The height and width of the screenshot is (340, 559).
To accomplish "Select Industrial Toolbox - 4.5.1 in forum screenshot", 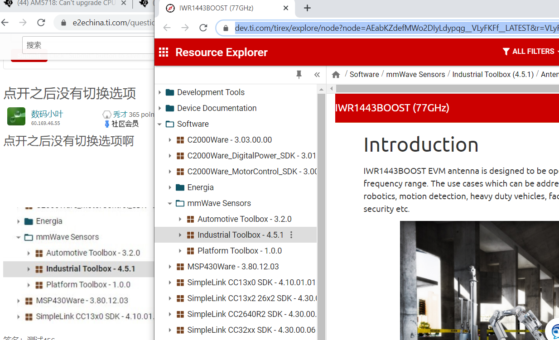I will pyautogui.click(x=91, y=269).
